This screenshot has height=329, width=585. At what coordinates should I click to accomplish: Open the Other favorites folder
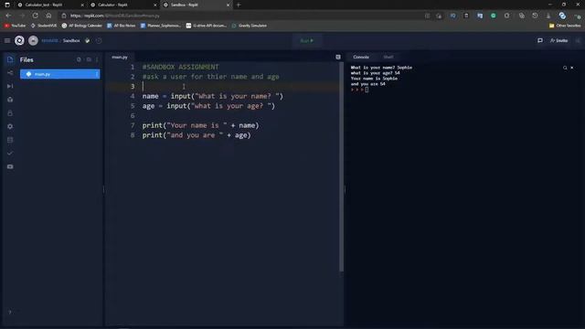pyautogui.click(x=565, y=26)
